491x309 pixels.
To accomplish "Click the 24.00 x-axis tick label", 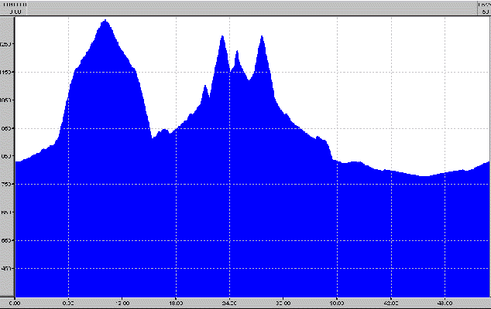I will 229,303.
